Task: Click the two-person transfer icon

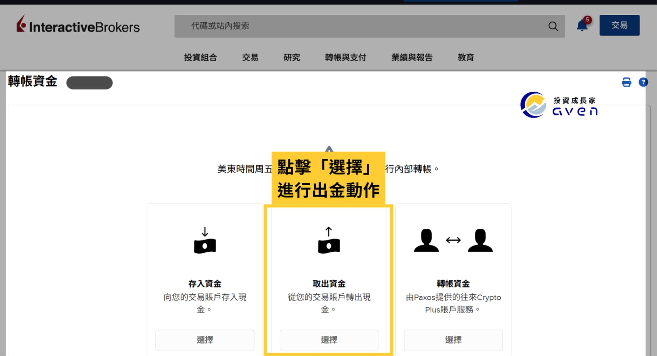Action: [453, 241]
